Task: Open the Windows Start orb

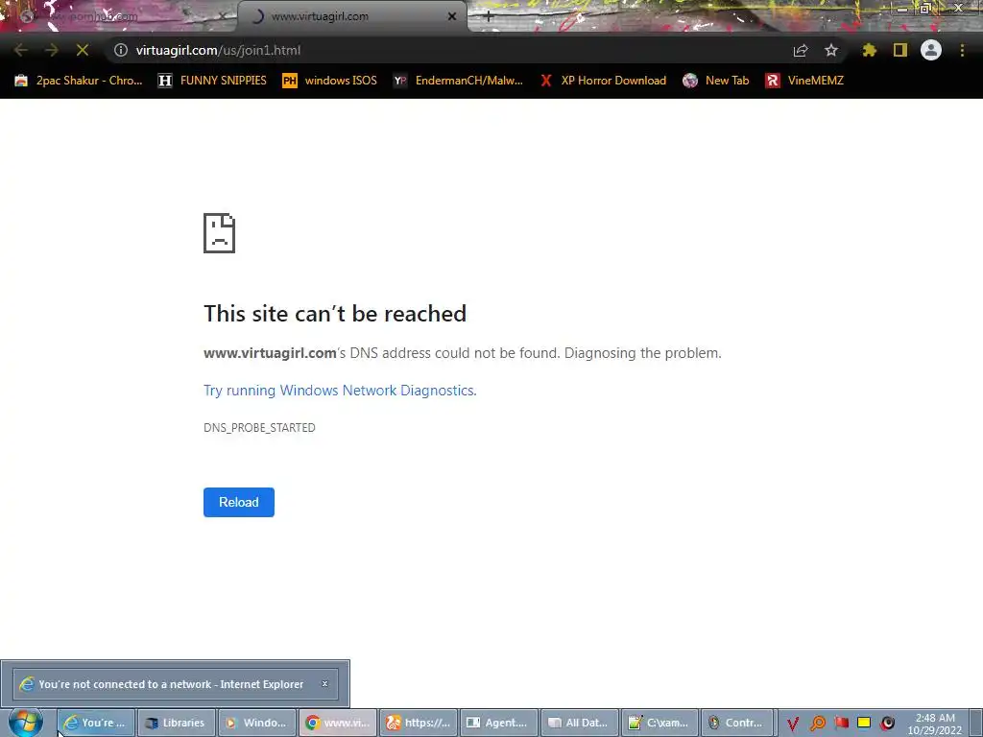Action: (x=26, y=722)
